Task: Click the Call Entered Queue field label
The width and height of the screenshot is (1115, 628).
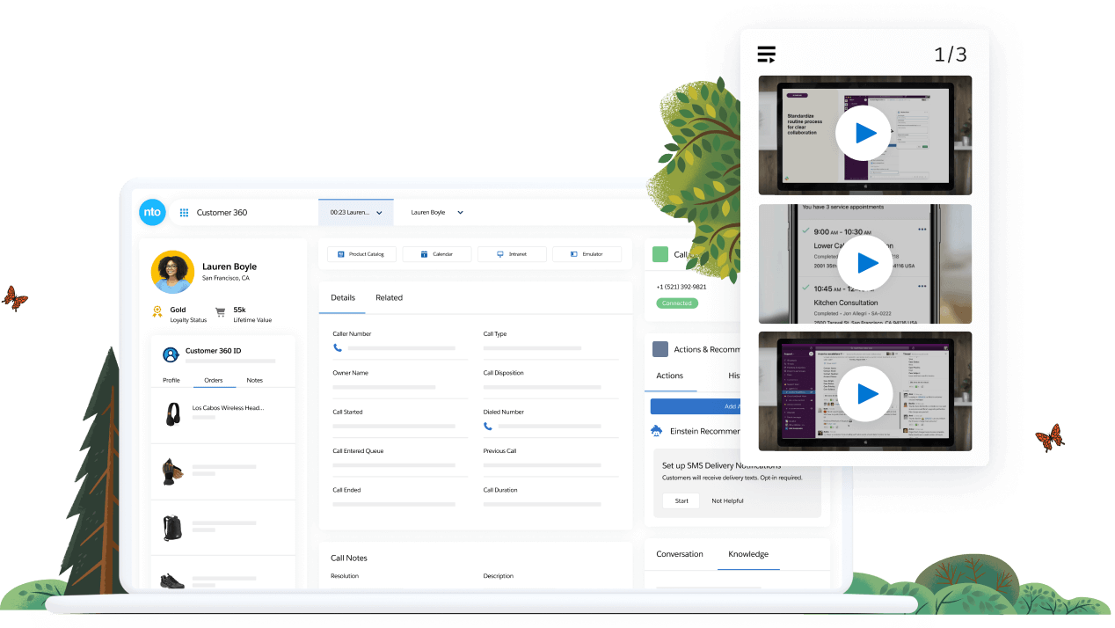Action: coord(358,451)
